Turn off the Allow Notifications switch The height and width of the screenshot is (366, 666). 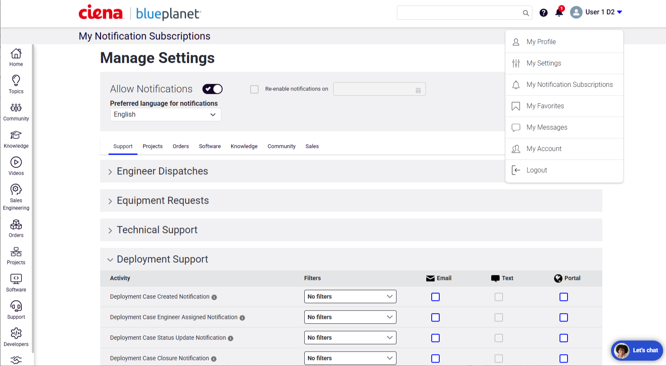[212, 89]
